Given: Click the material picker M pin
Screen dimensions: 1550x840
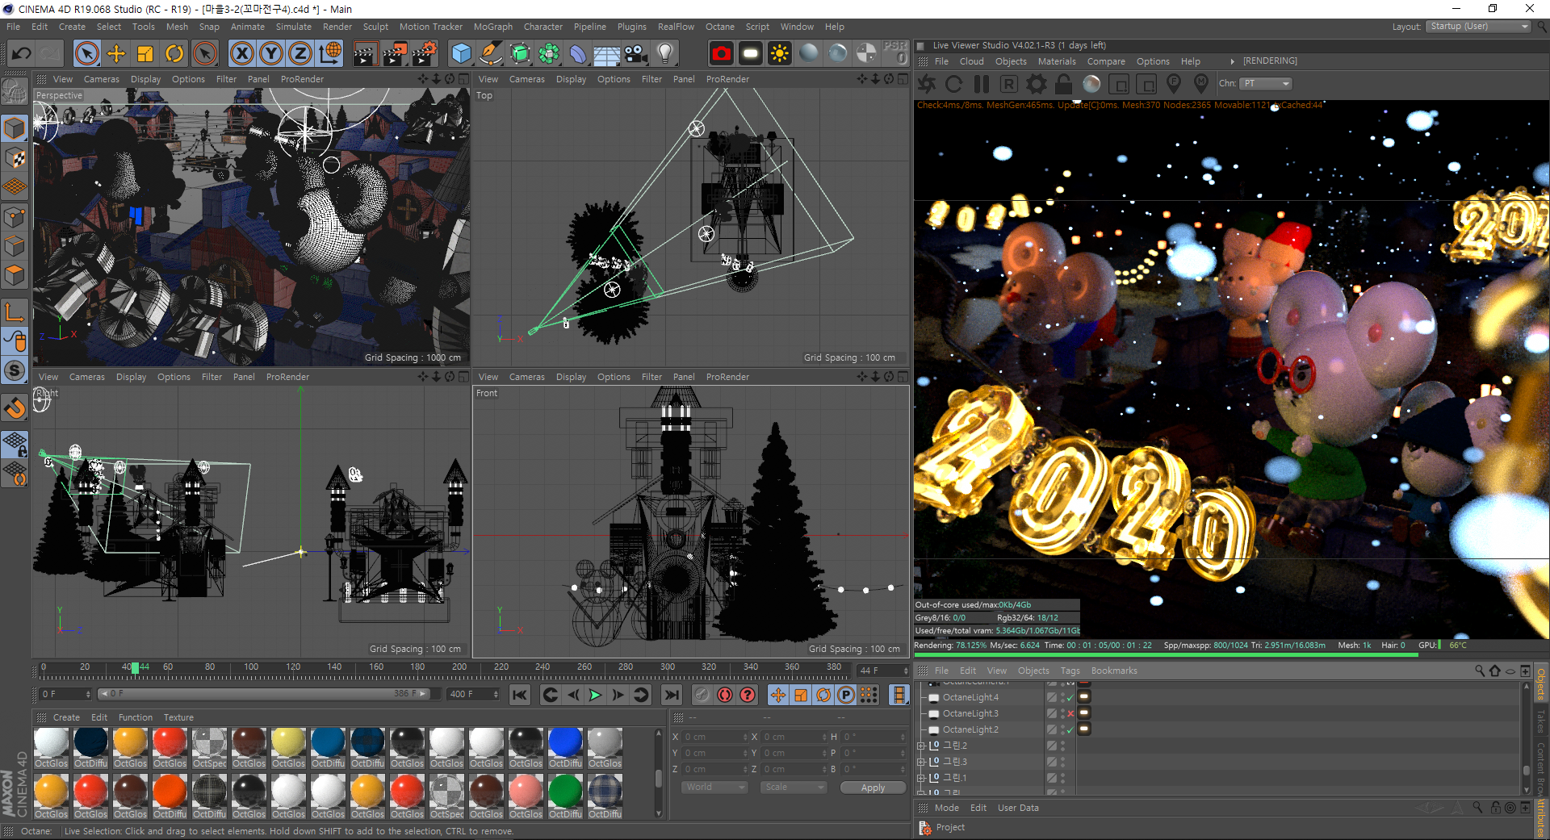Looking at the screenshot, I should (1201, 84).
